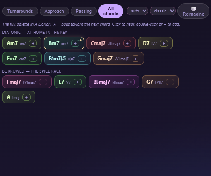Add Gmaj7 chord with its plus icon
Viewport: 211px width, 176px height.
[135, 59]
